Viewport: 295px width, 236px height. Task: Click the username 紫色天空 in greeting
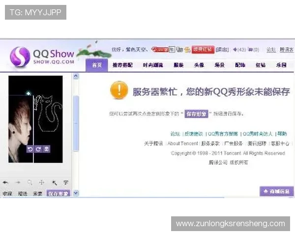136,50
